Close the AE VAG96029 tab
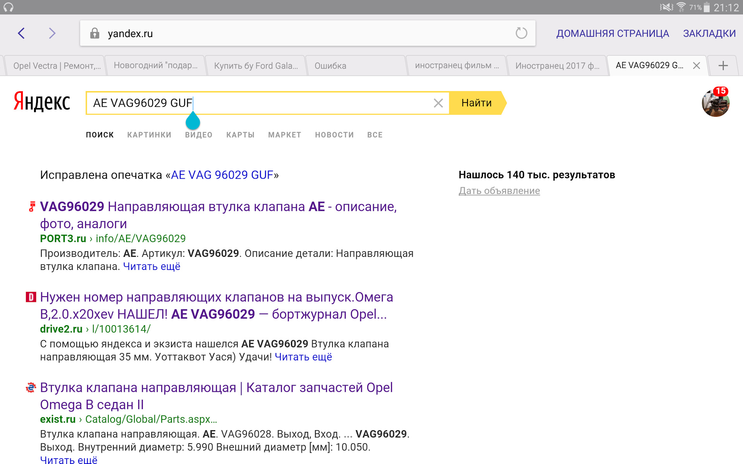This screenshot has height=464, width=743. [x=697, y=66]
